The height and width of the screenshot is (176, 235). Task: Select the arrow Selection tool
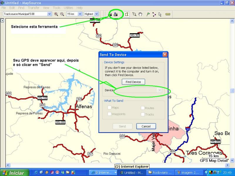coord(160,14)
